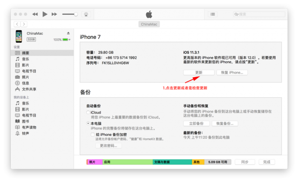Click the green 应用 storage segment
The image size is (298, 181).
128,162
